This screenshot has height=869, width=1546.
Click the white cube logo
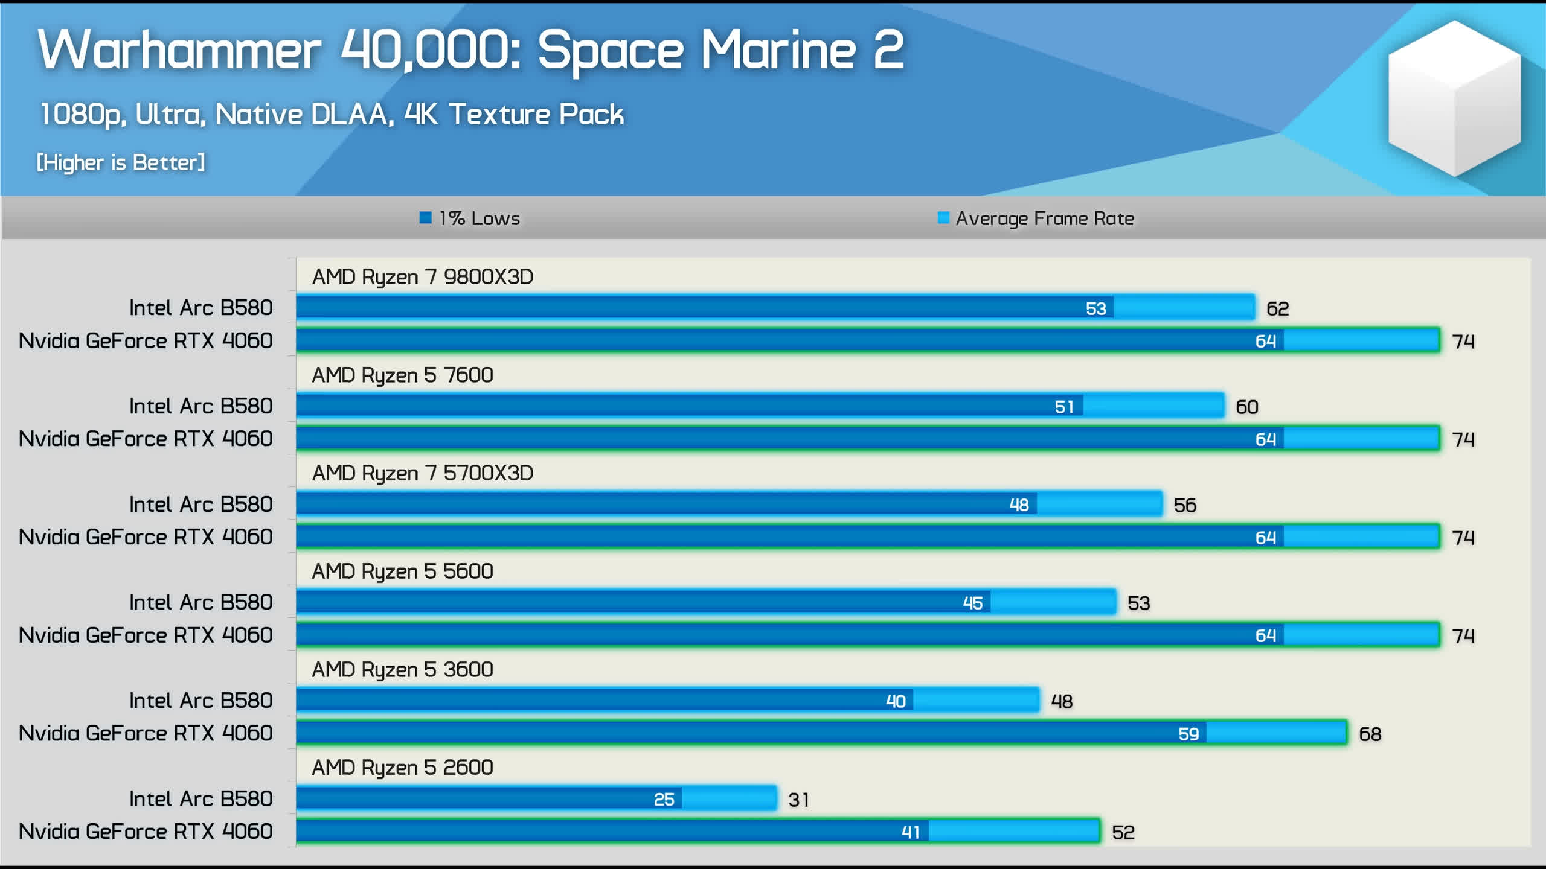click(x=1454, y=98)
